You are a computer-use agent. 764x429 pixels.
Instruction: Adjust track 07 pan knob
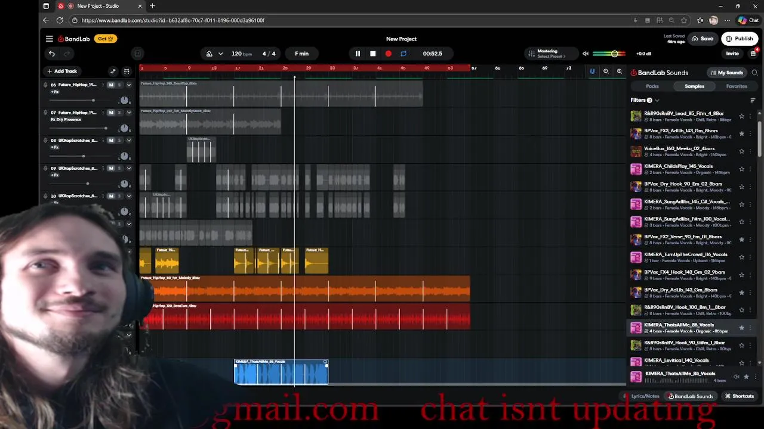click(x=124, y=128)
